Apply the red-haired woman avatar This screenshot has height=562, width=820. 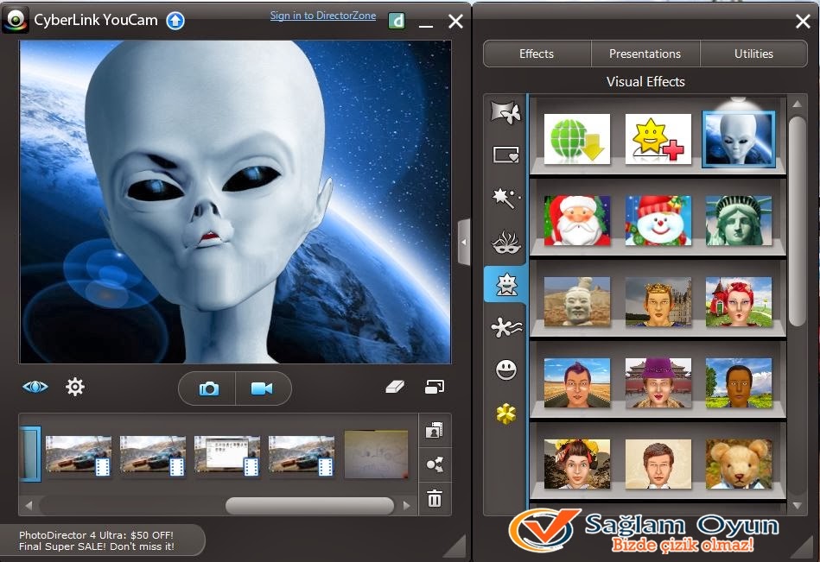tap(739, 302)
